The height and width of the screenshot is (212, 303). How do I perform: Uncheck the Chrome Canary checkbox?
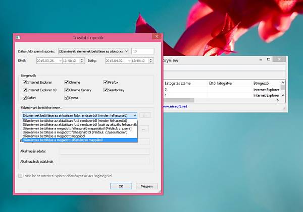coord(67,90)
